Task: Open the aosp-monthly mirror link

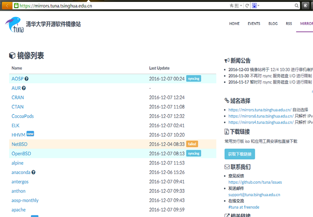Action: pyautogui.click(x=25, y=201)
